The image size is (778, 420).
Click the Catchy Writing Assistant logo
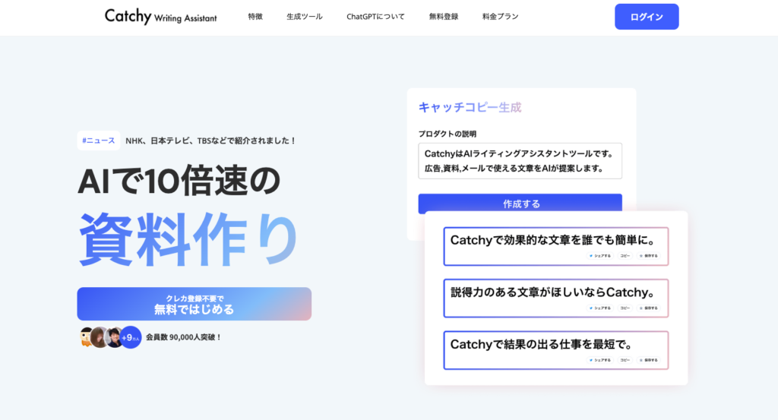[160, 17]
